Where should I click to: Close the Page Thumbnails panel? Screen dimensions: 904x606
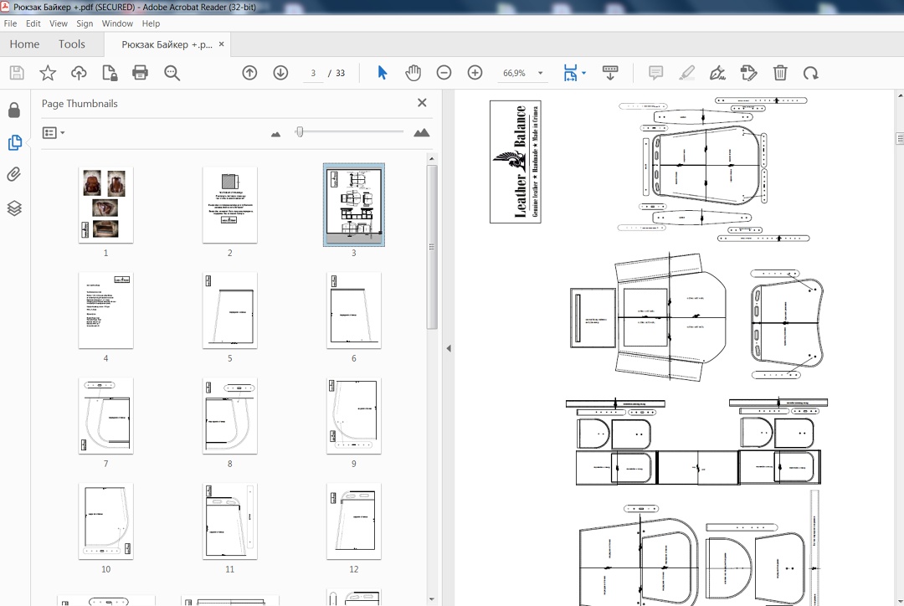pyautogui.click(x=422, y=103)
